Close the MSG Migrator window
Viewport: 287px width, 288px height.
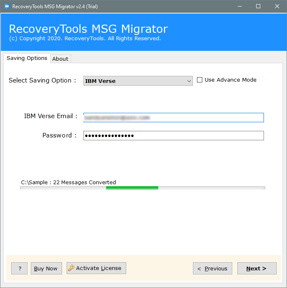[277, 7]
